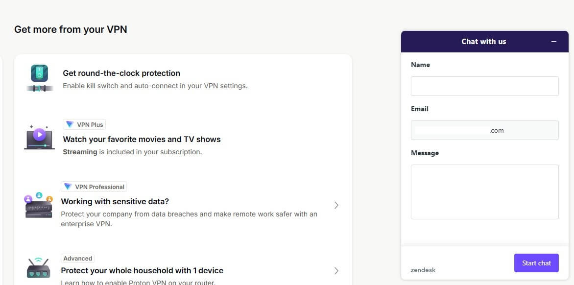Click inside the Name field
The image size is (574, 285).
tap(484, 86)
